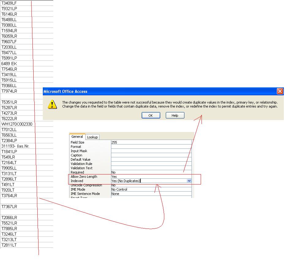Image resolution: width=286 pixels, height=267 pixels.
Task: Select cell T9366LL in the list
Action: point(27,86)
